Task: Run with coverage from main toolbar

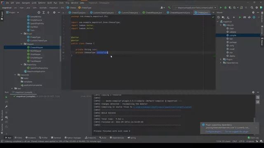Action: 230,7
